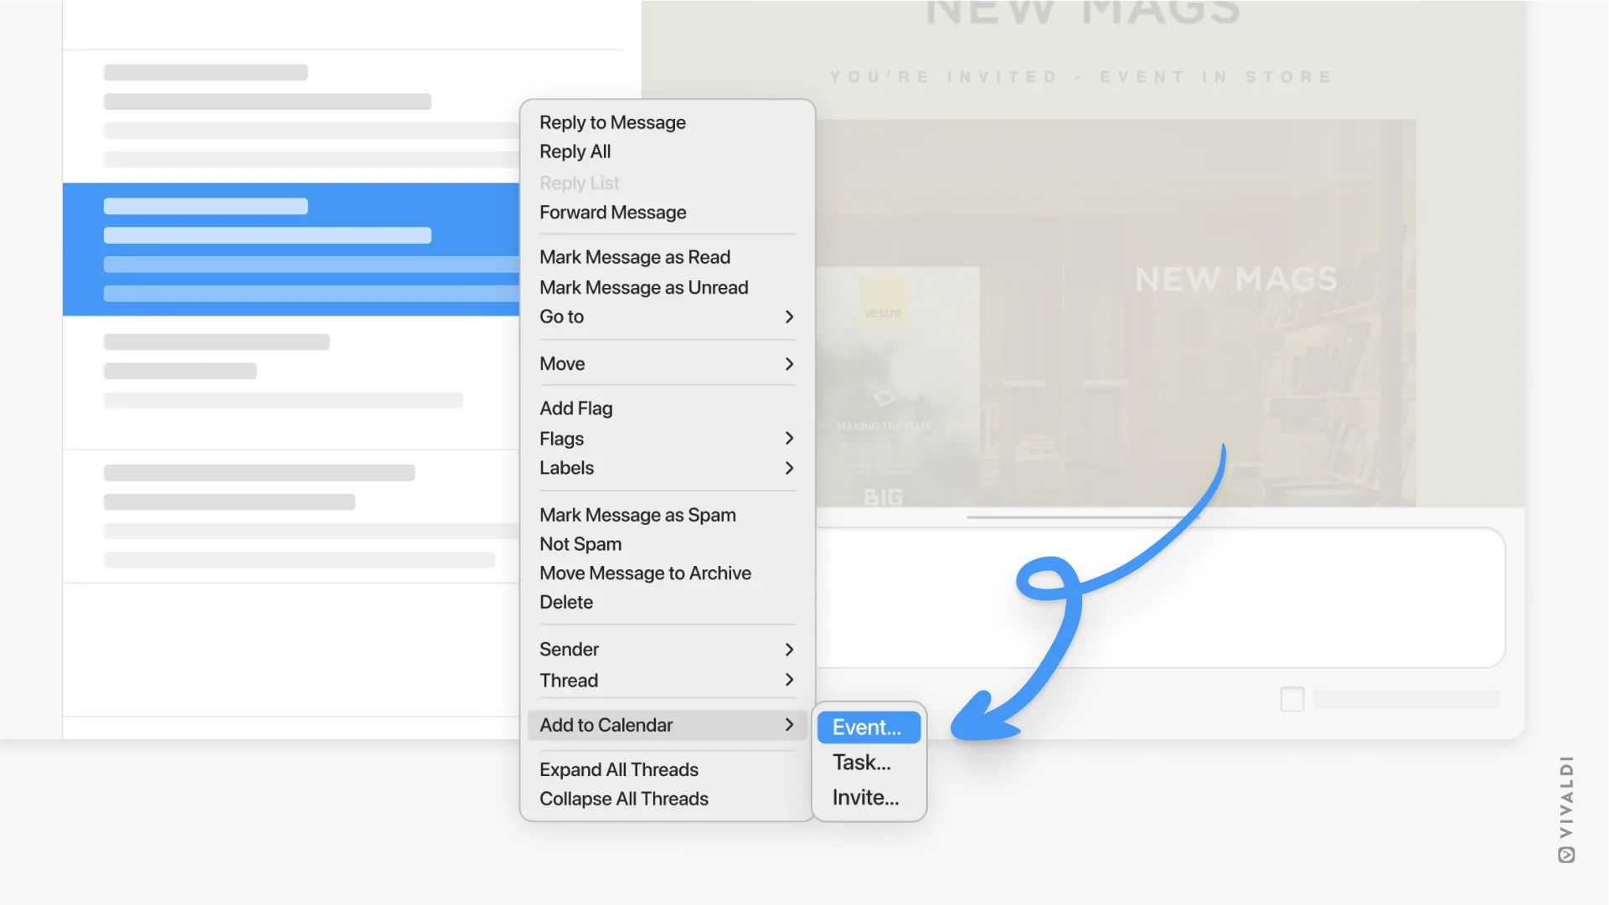This screenshot has width=1609, height=905.
Task: Click Reply to Message
Action: point(612,122)
